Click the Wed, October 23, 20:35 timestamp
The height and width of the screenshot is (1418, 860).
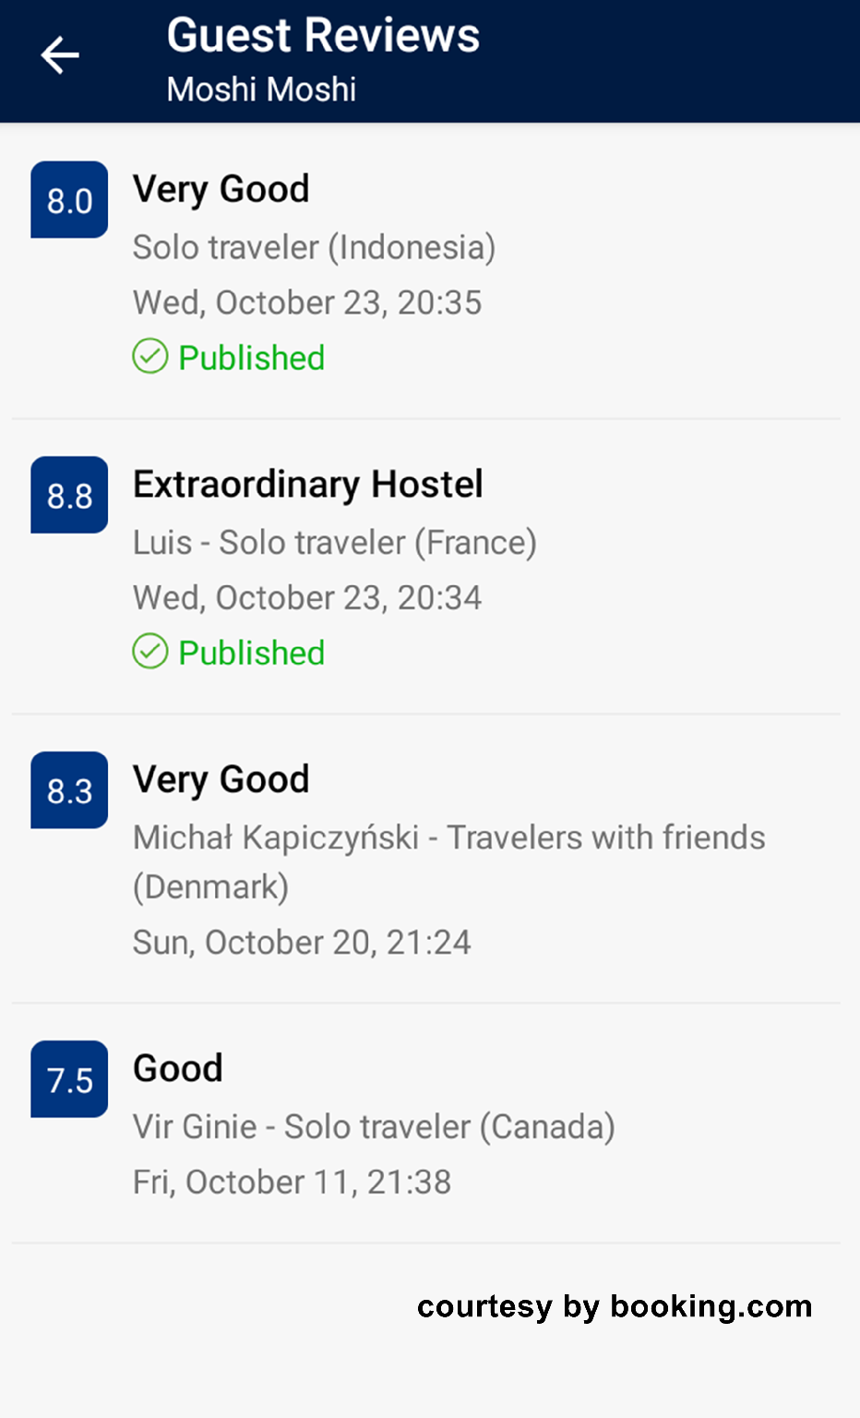[x=307, y=303]
